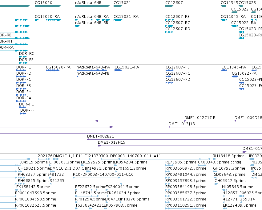The width and height of the screenshot is (262, 210).
Task: Select the CG15022 gene label
Action: pos(240,9)
